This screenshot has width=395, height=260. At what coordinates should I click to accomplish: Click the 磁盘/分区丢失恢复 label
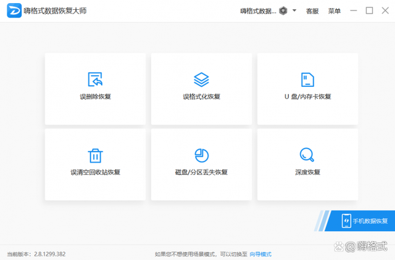[201, 173]
